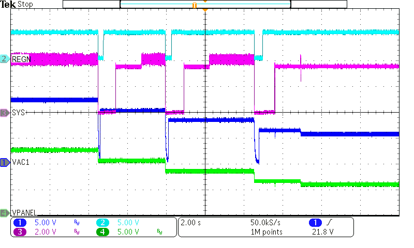Click channel 3 bandwidth limit BW icon

(77, 232)
